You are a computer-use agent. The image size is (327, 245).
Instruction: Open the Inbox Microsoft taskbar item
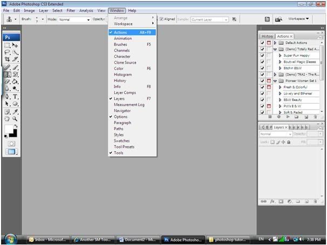[x=49, y=239]
